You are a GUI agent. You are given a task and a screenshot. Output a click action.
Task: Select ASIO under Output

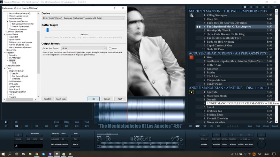pyautogui.click(x=14, y=63)
